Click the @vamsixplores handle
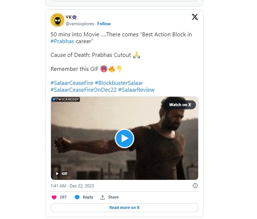Viewport: 257px width, 219px height. pos(80,24)
